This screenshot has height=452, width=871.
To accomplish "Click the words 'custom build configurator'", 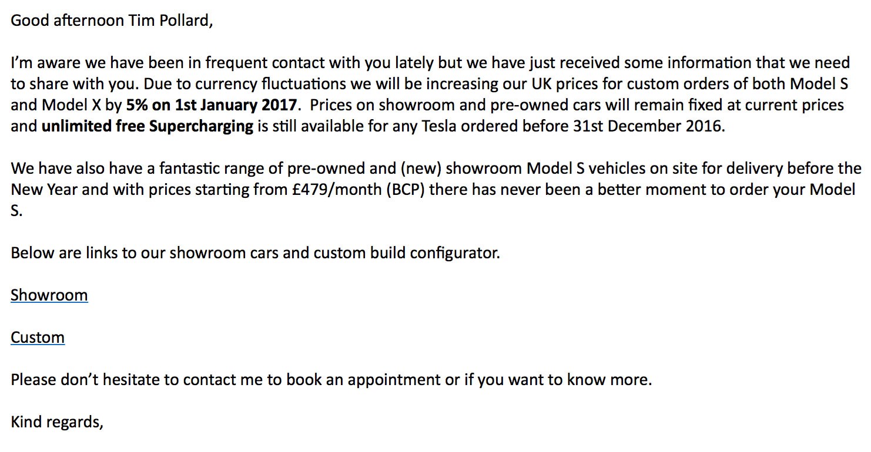I will 407,254.
